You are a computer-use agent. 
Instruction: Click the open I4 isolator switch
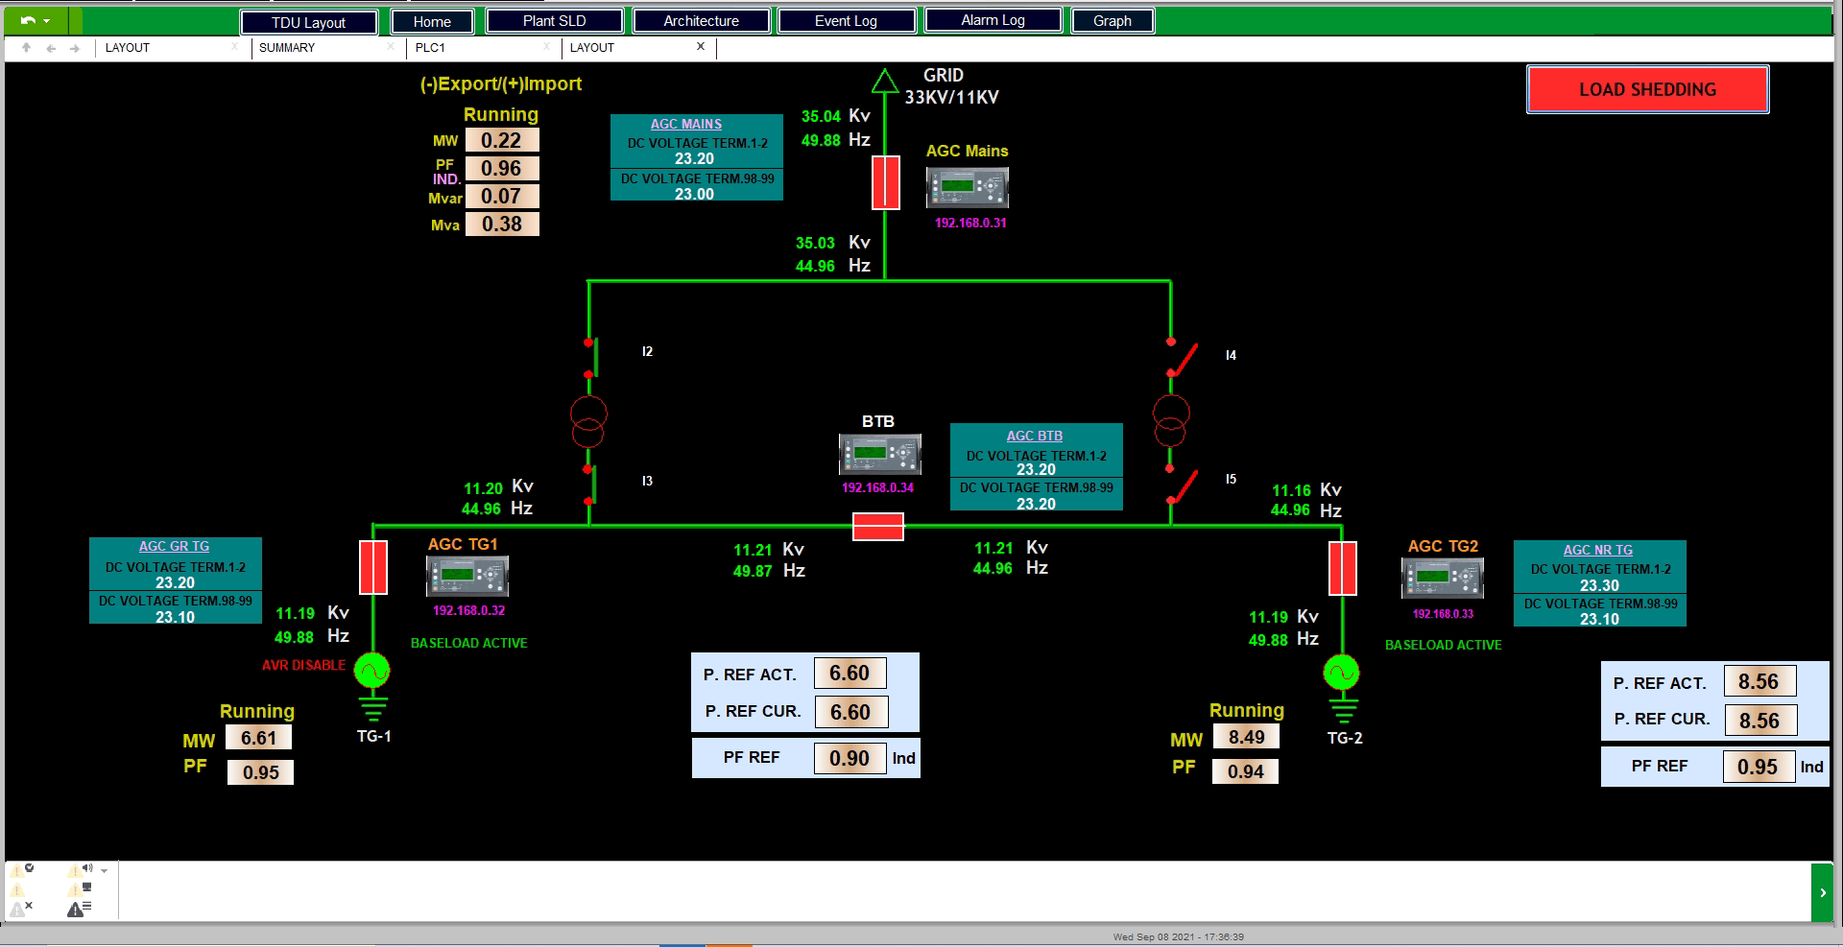coord(1182,359)
